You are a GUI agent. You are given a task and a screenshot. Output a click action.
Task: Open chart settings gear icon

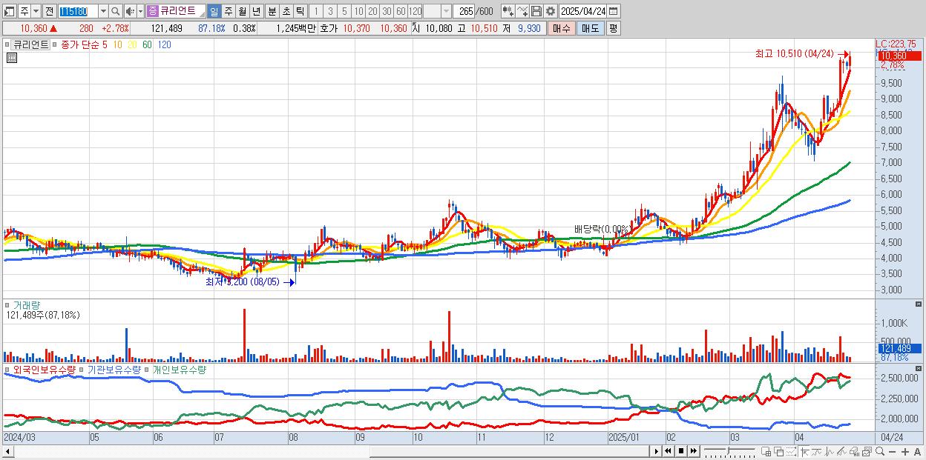point(551,11)
